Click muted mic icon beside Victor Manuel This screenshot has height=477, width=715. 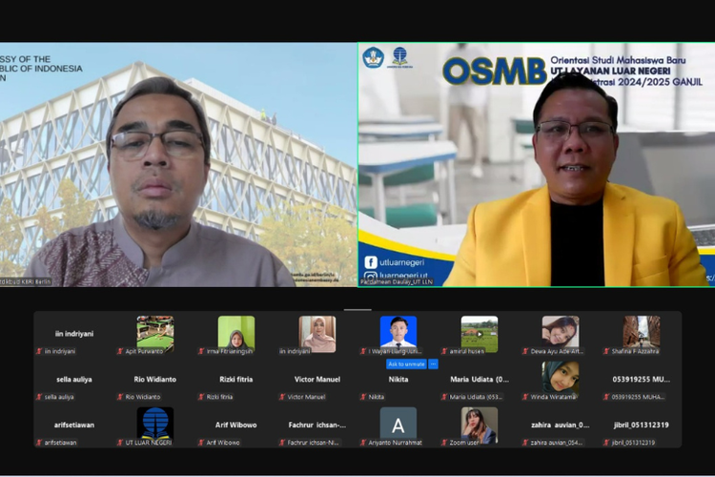click(x=283, y=397)
